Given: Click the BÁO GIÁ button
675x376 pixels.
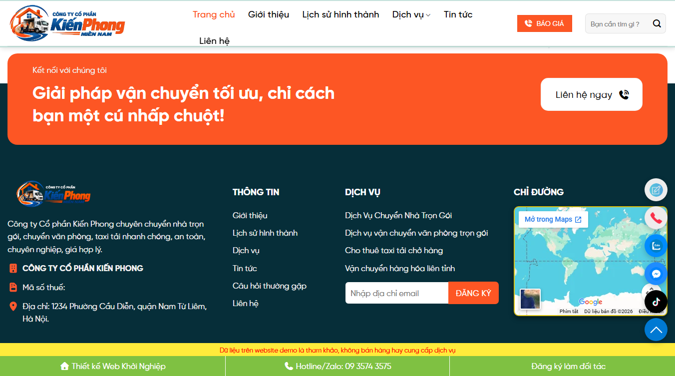Looking at the screenshot, I should [x=544, y=23].
